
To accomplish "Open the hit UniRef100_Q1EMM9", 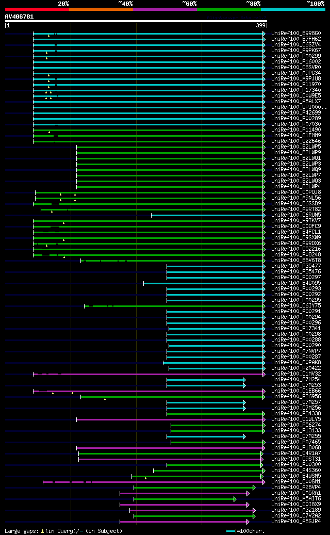I will click(296, 136).
